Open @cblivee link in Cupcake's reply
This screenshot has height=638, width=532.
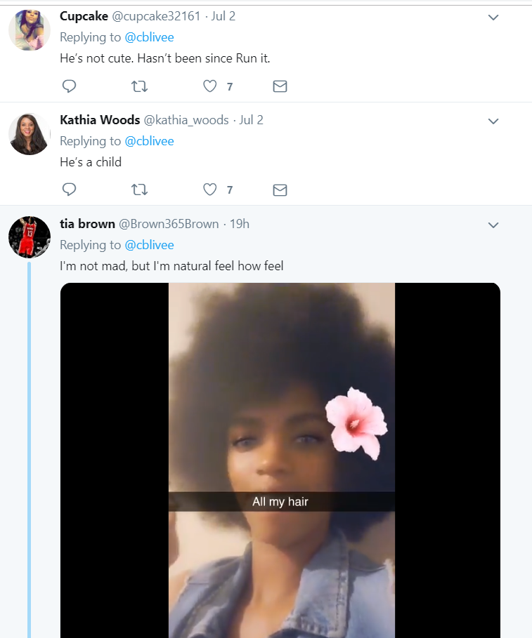pyautogui.click(x=149, y=37)
